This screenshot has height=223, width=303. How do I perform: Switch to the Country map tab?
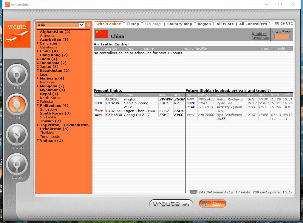click(180, 24)
